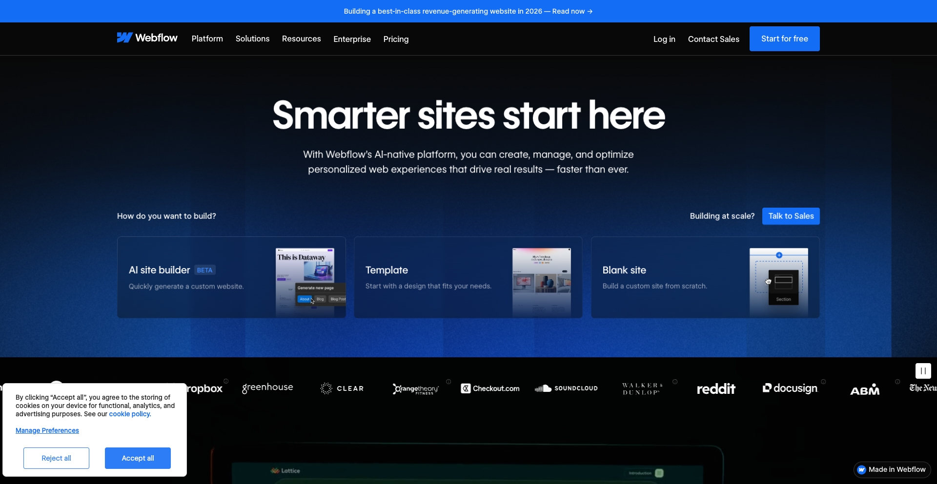
Task: Open the Resources dropdown menu
Action: point(301,39)
